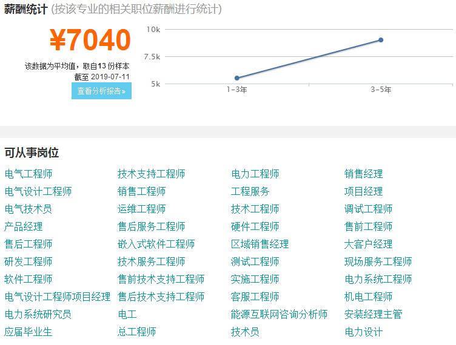Open the 电力设计 job link
456x345 pixels.
363,332
